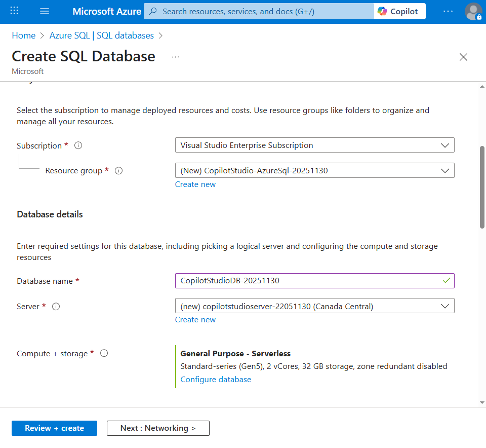Click the Configure database link
Screen dimensions: 486x448
point(216,380)
